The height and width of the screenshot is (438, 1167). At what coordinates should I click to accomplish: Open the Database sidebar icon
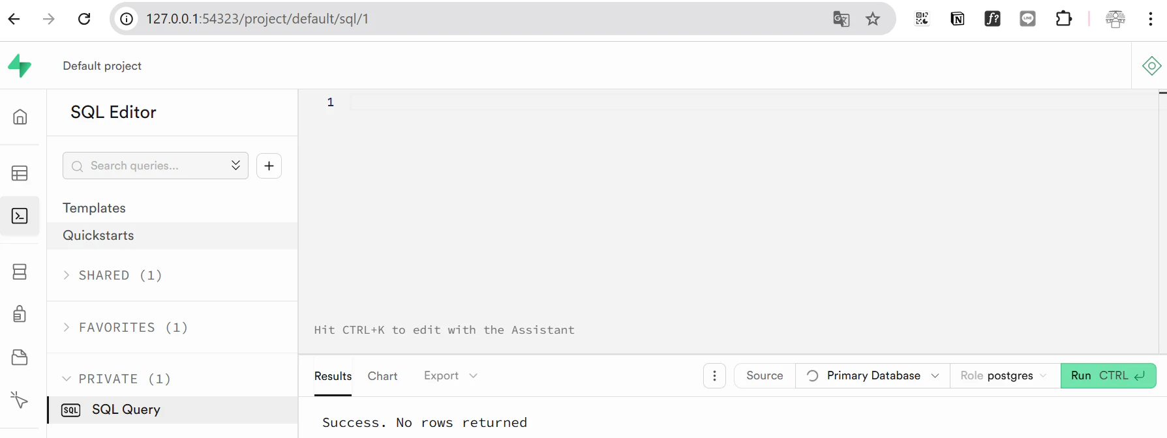coord(20,272)
